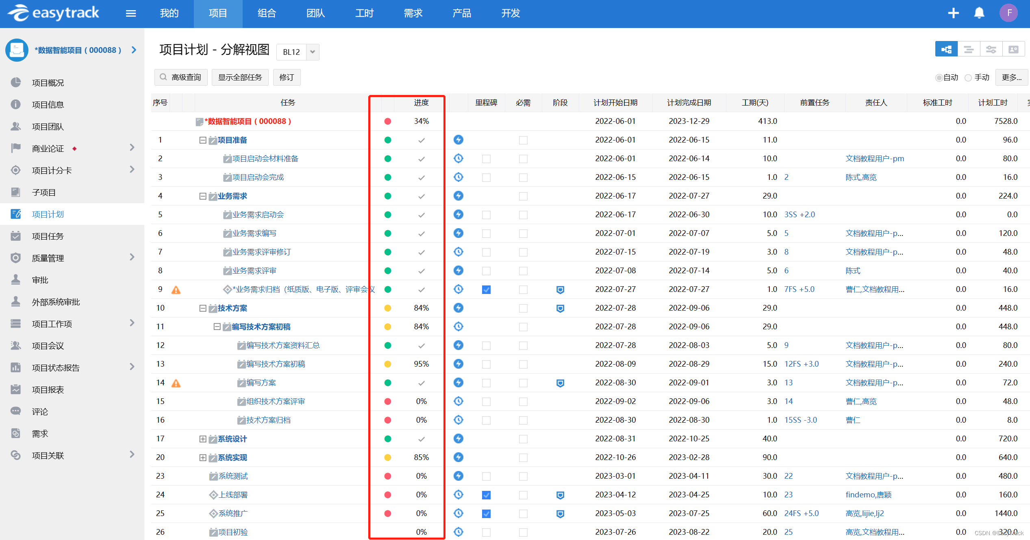Viewport: 1030px width, 540px height.
Task: Click the plus add icon in header
Action: click(953, 13)
